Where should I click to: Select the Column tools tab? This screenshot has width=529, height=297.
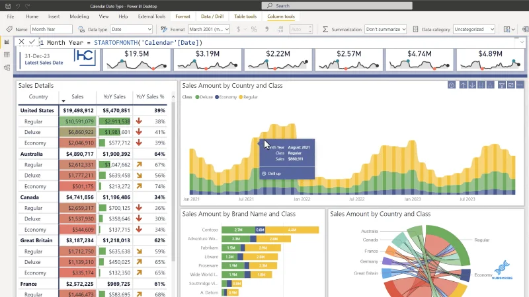[280, 16]
